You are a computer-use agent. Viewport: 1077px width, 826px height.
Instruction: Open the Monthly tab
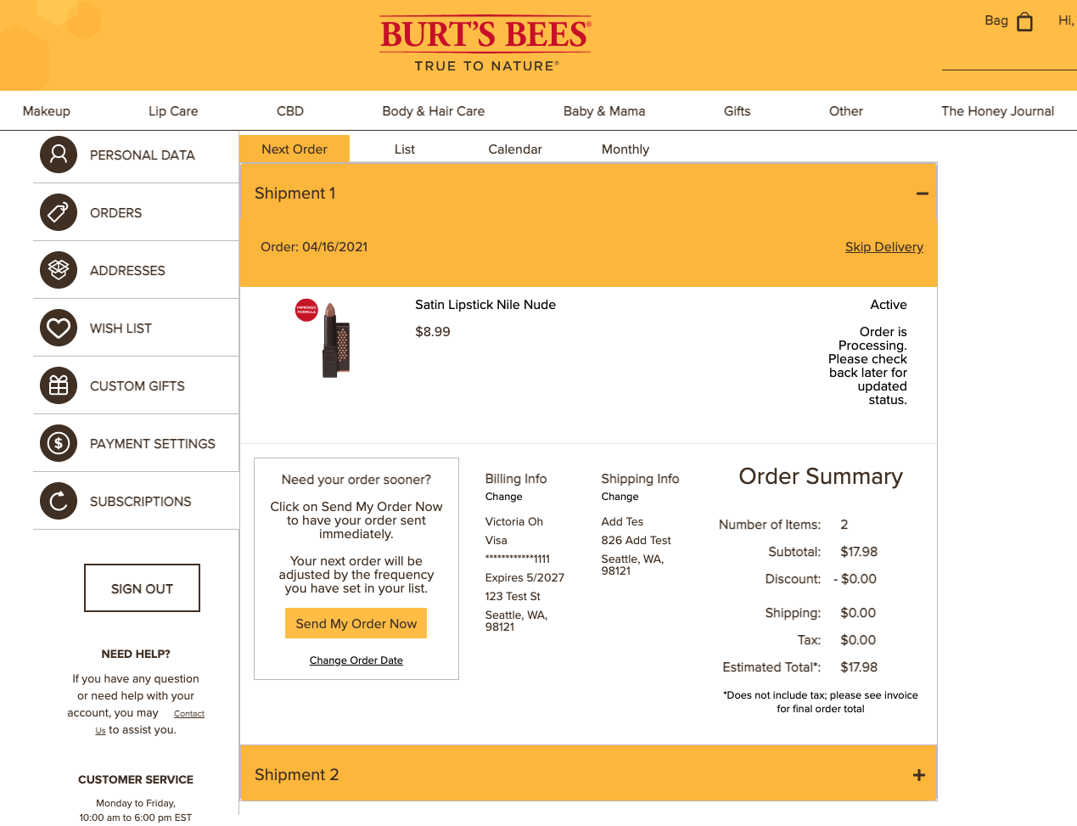coord(625,149)
